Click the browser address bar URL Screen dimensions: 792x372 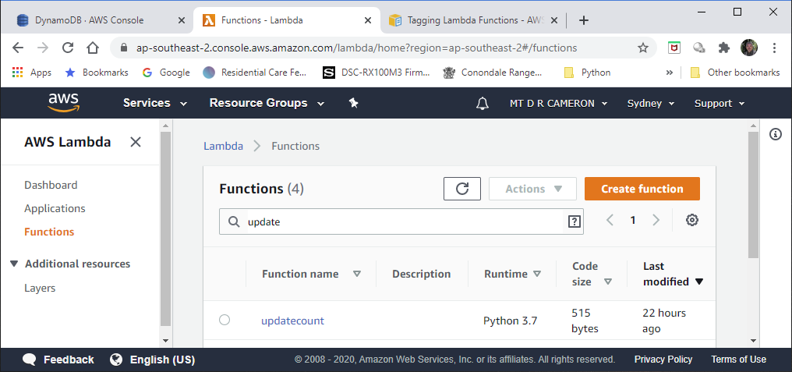[356, 48]
